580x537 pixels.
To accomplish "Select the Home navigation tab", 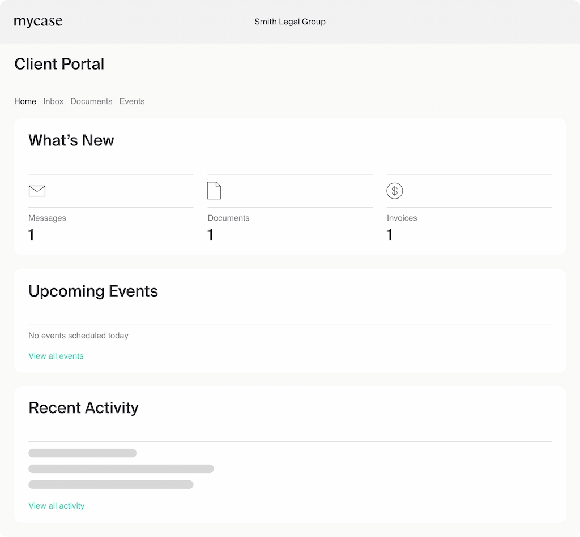I will [x=25, y=101].
